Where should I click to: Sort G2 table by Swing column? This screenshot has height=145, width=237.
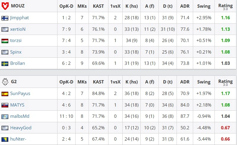pyautogui.click(x=204, y=82)
